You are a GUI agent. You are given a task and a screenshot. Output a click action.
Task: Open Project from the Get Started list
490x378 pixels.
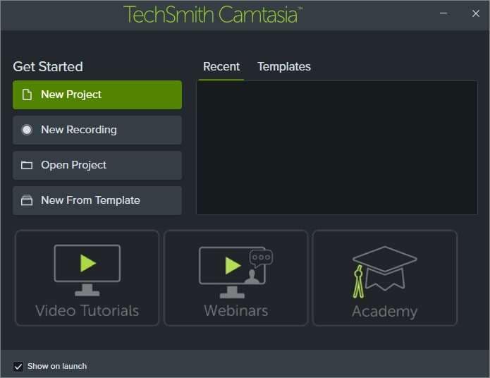click(x=97, y=165)
